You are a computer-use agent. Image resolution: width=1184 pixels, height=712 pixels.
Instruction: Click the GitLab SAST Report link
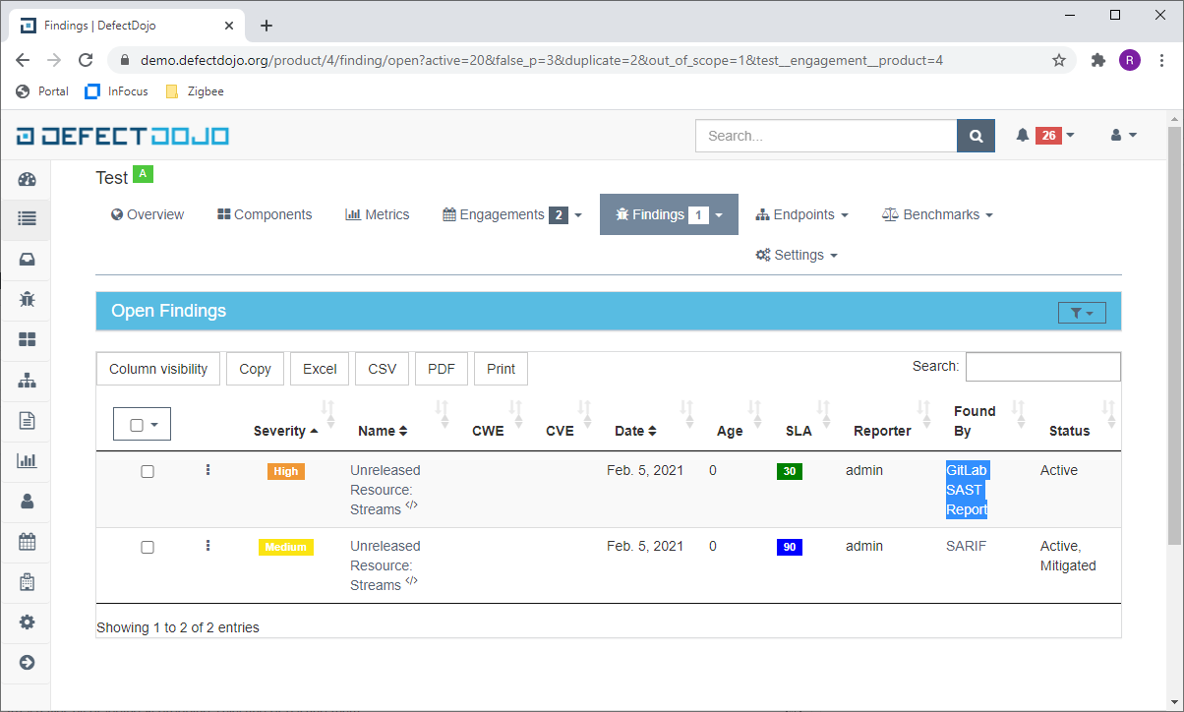tap(967, 489)
